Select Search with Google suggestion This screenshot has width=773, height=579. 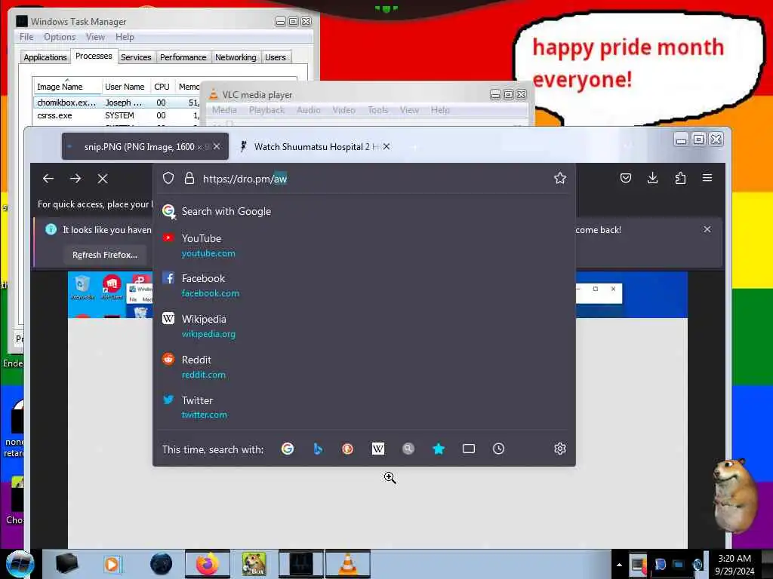pyautogui.click(x=365, y=211)
